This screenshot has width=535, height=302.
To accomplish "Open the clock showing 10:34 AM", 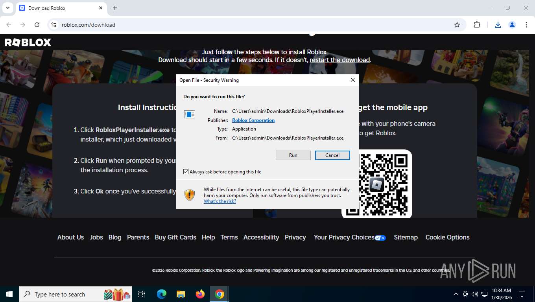I will coord(501,294).
